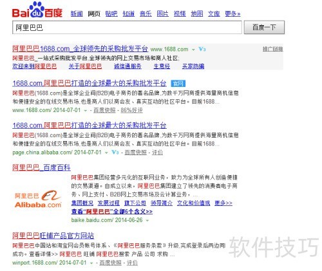Click the Baidu paw logo
Screen dimensions: 322x271
(37, 10)
